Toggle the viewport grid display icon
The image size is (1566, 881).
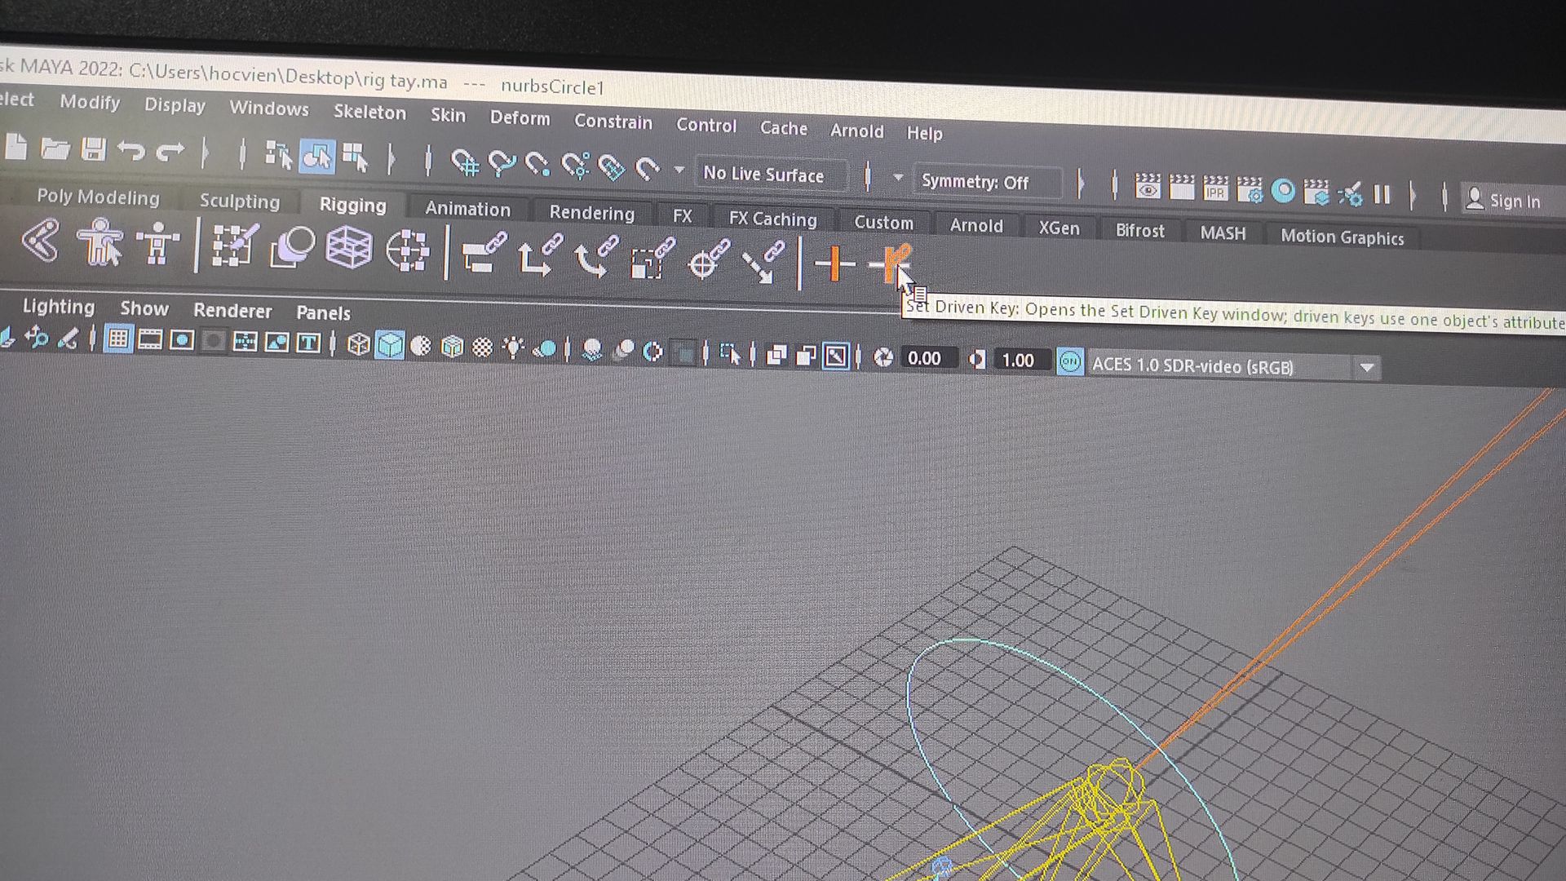(118, 339)
